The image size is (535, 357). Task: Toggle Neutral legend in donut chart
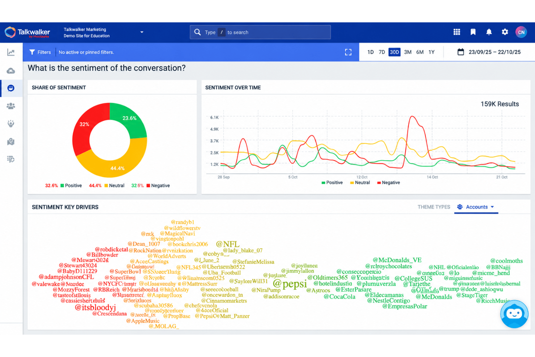114,186
